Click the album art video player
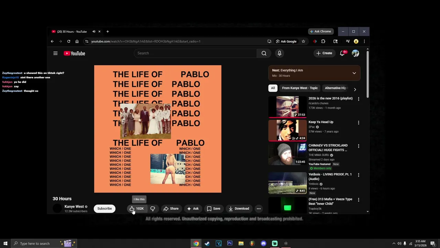This screenshot has height=248, width=440. (158, 129)
